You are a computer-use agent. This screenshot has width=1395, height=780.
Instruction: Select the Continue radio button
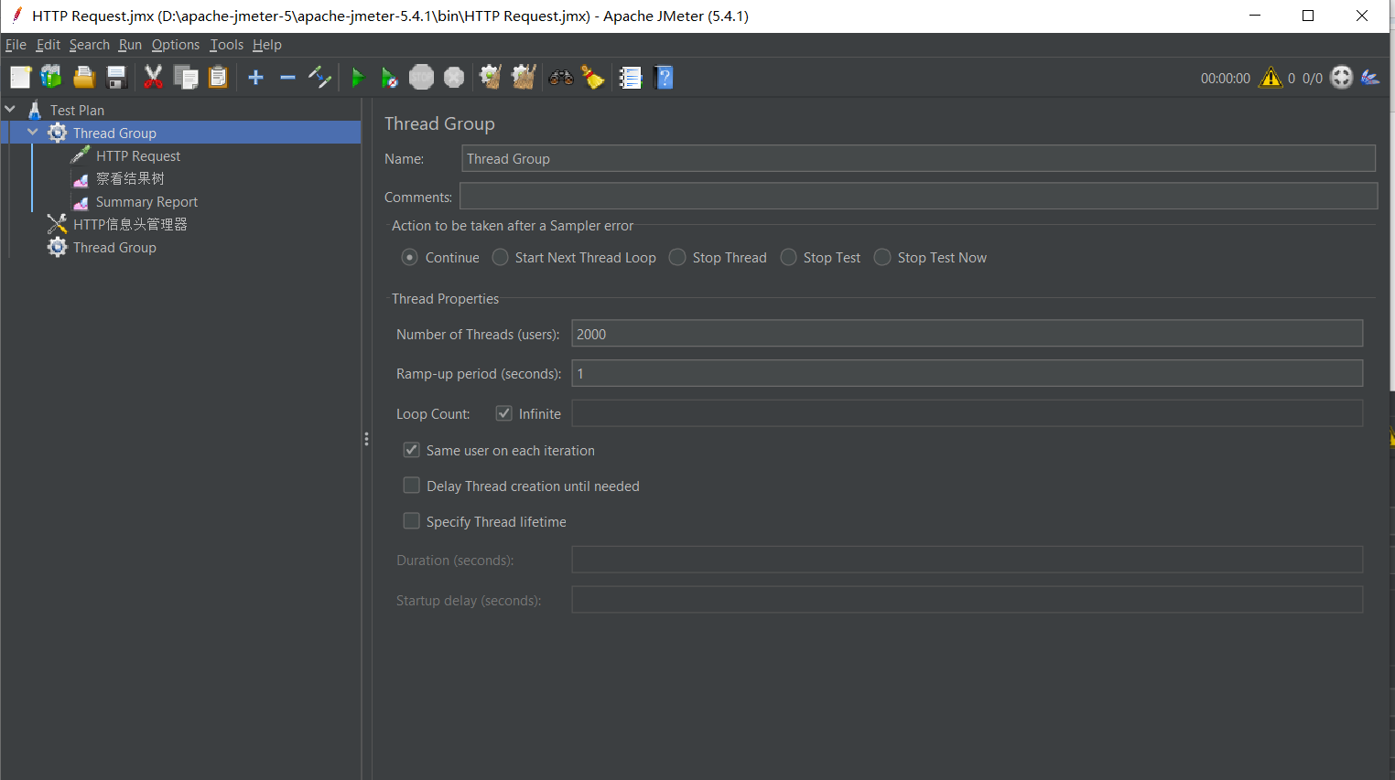coord(410,258)
